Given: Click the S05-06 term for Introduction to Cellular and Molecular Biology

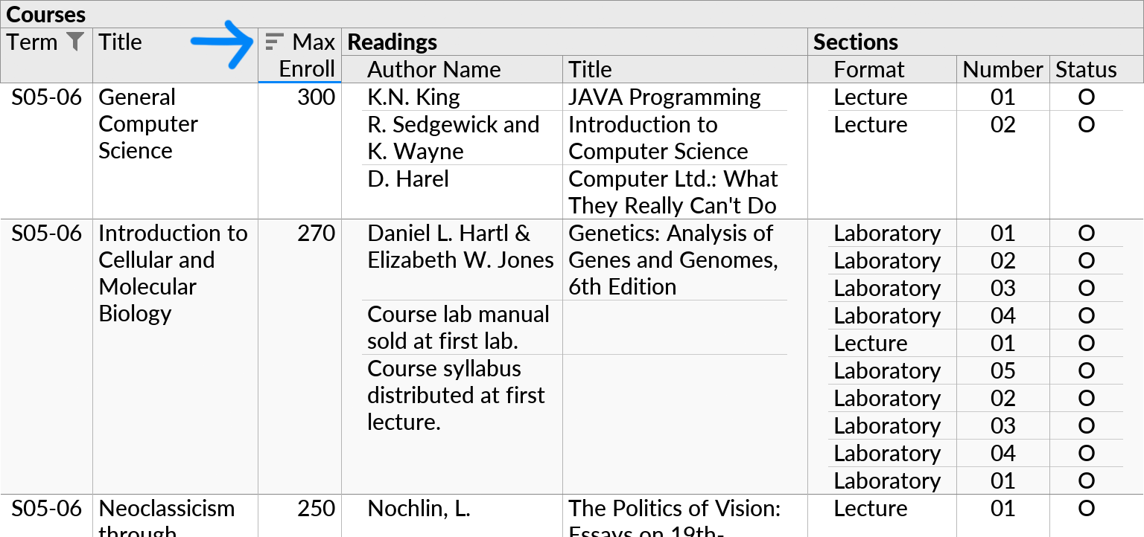Looking at the screenshot, I should (x=45, y=233).
